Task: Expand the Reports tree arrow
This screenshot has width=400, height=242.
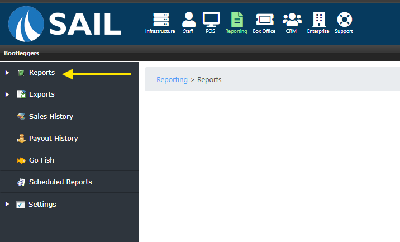Action: (x=7, y=73)
